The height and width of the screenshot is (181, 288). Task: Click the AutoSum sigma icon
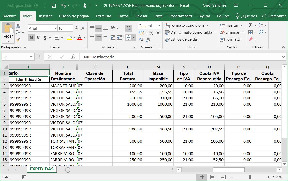click(250, 25)
